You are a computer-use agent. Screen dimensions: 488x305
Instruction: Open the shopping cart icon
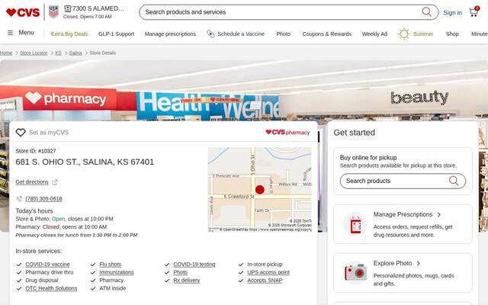click(x=474, y=12)
